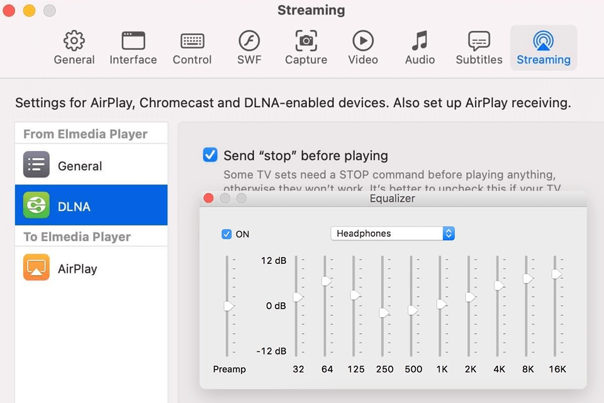This screenshot has height=403, width=604.
Task: Select the AirPlay row in sidebar
Action: tap(91, 268)
